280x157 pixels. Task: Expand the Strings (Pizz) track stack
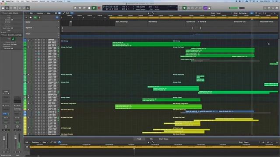28,82
